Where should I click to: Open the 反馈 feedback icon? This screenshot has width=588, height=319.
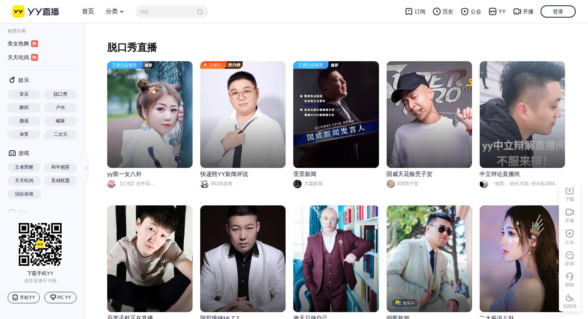tap(570, 255)
